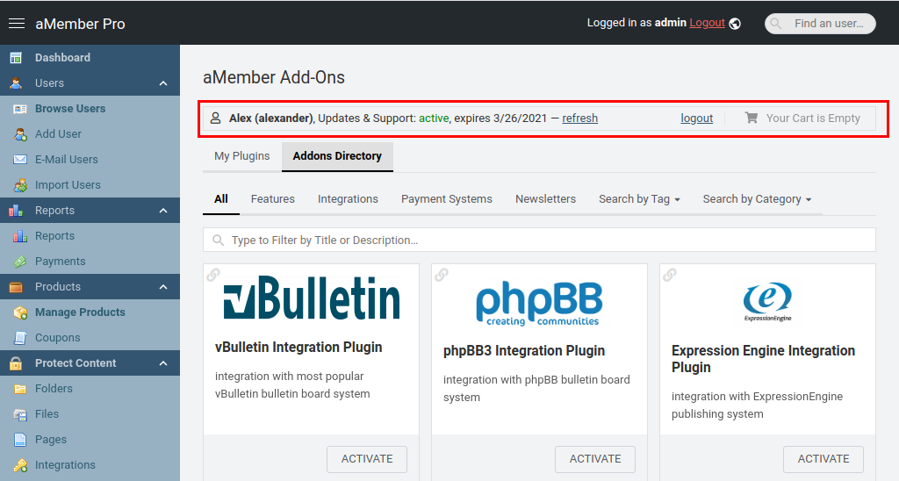
Task: Click the Add User icon
Action: click(20, 134)
